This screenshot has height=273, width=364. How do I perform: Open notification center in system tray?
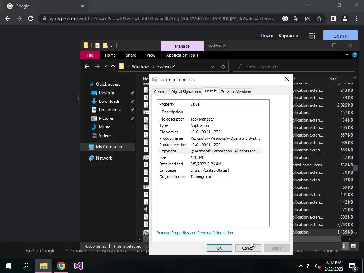point(353,266)
